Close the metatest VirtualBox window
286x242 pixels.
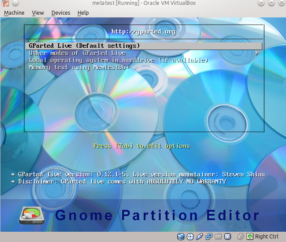tap(282, 3)
